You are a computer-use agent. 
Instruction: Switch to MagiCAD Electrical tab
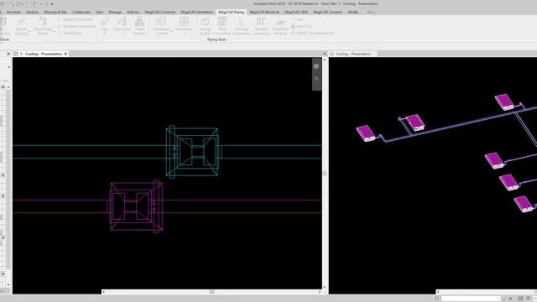pos(264,12)
